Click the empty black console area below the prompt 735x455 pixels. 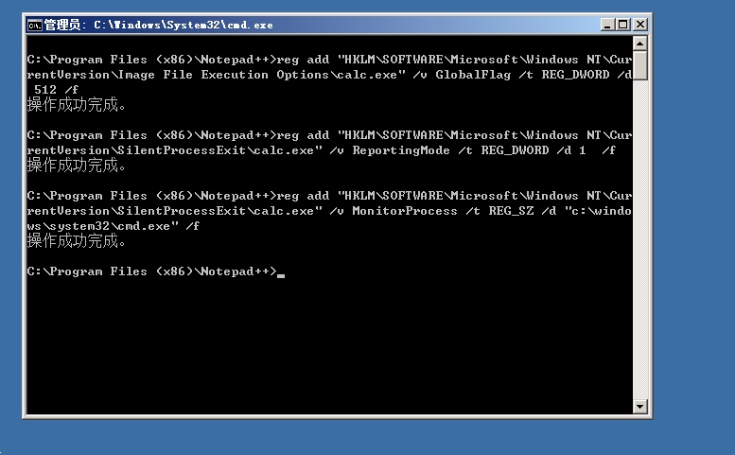pyautogui.click(x=328, y=347)
